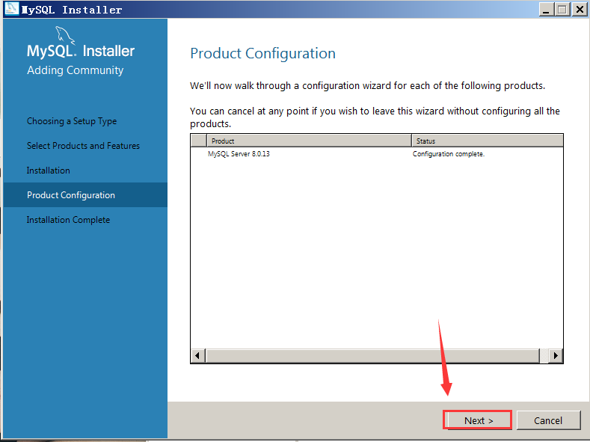Click the Cancel button
590x442 pixels.
[x=548, y=420]
